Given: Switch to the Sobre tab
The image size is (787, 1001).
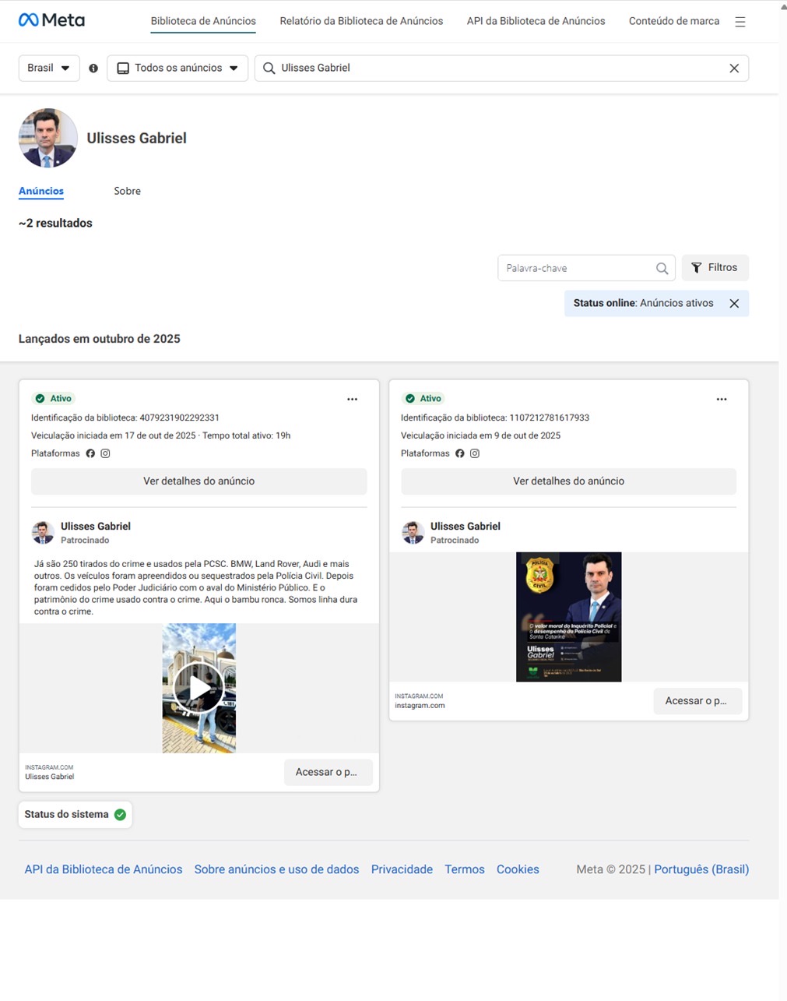Looking at the screenshot, I should coord(127,191).
